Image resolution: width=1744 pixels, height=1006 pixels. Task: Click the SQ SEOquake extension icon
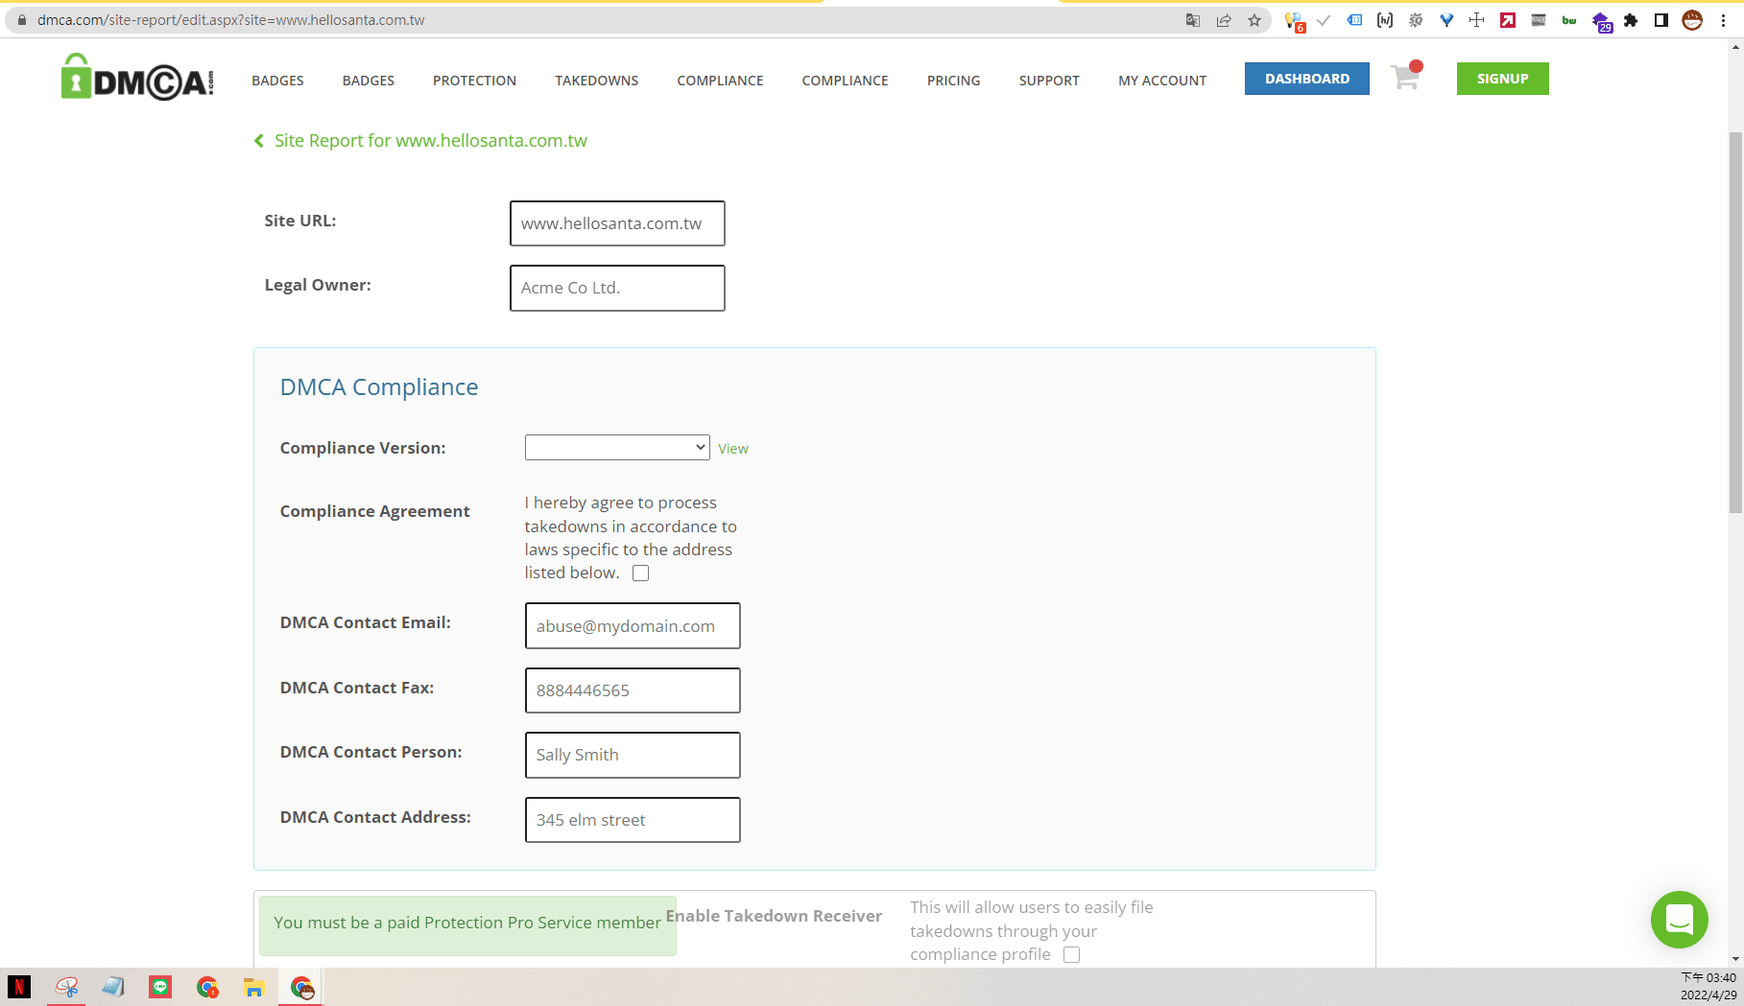click(1416, 20)
